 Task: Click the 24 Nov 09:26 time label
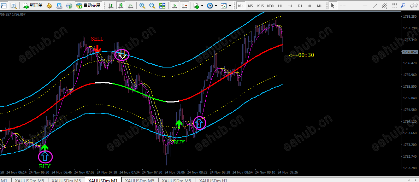(288, 172)
